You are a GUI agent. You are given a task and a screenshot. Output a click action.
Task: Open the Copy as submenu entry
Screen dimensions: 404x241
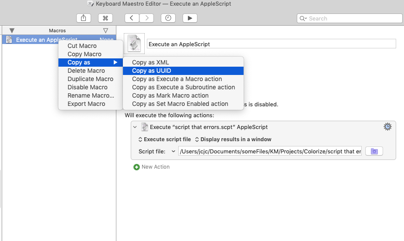[x=91, y=62]
